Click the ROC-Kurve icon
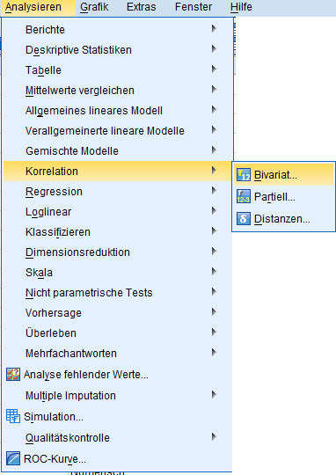336x475 pixels. pos(13,458)
